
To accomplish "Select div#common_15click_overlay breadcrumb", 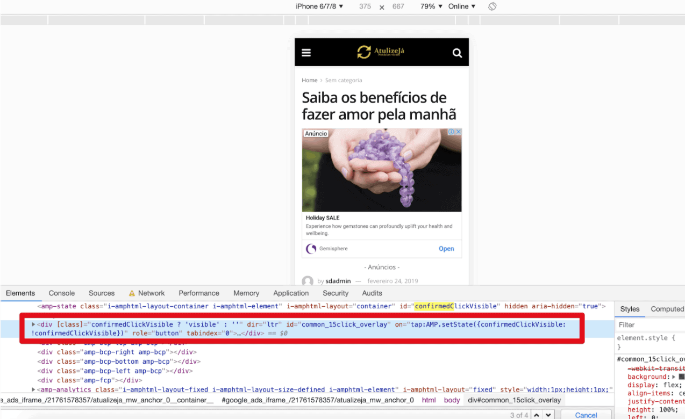I will (x=515, y=400).
